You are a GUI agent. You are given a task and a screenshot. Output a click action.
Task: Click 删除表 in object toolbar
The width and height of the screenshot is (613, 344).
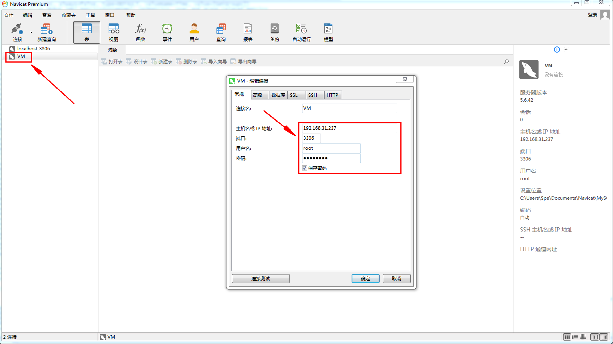click(x=187, y=61)
